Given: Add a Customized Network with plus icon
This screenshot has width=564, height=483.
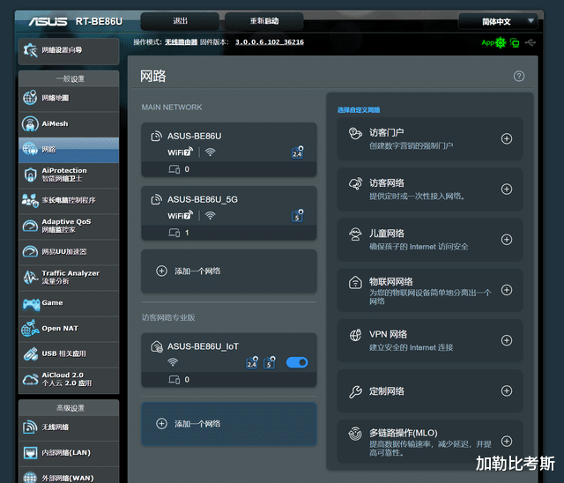Looking at the screenshot, I should [x=507, y=391].
